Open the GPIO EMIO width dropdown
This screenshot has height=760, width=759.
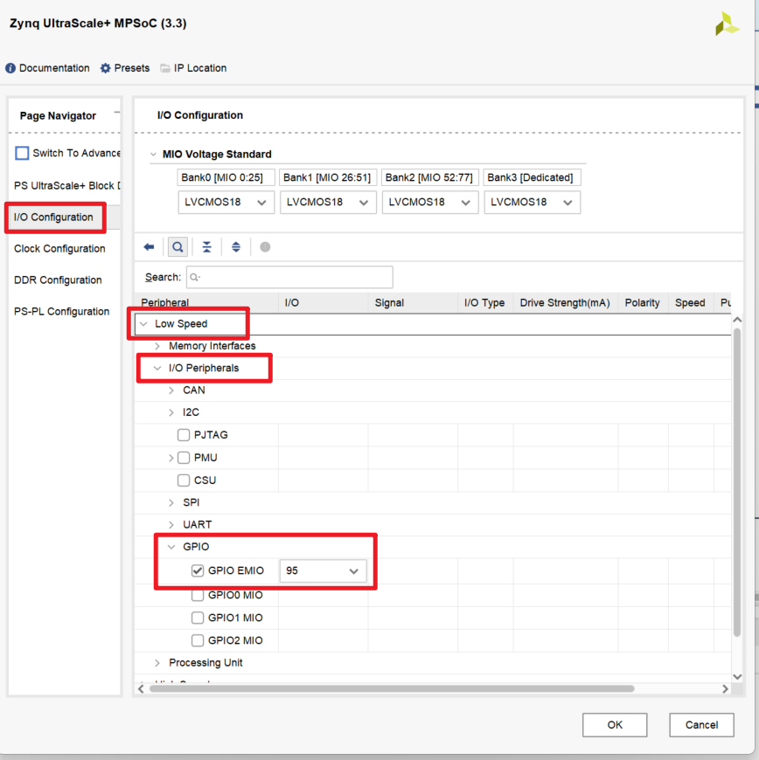[x=323, y=571]
